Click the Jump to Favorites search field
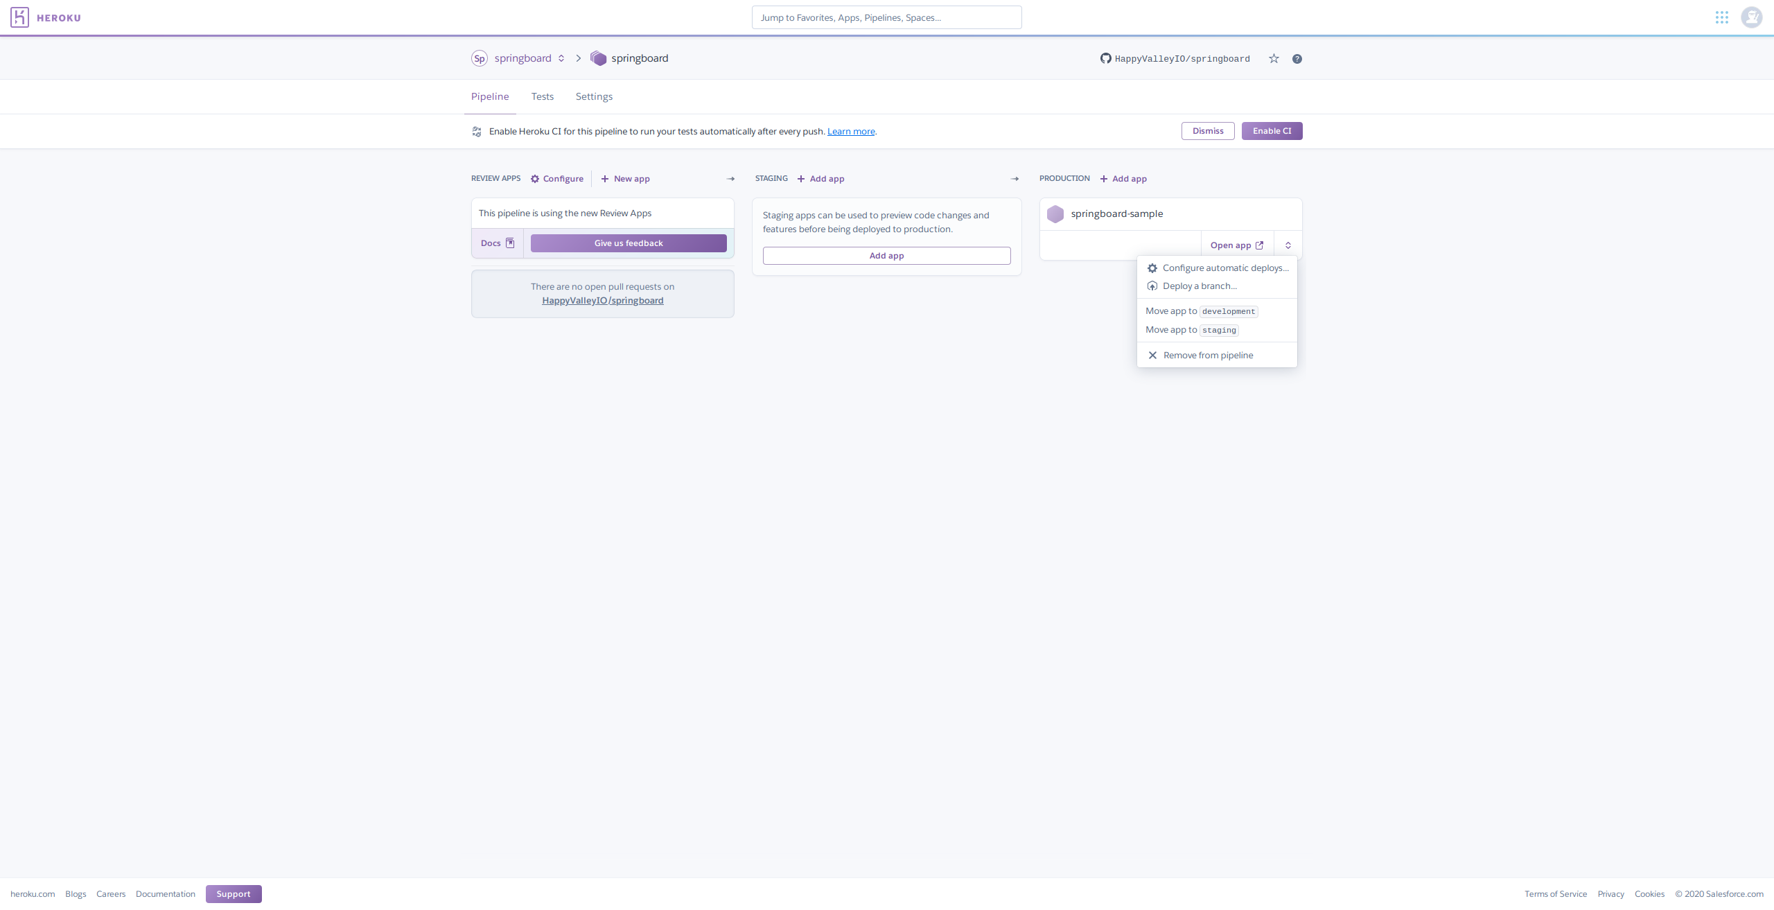The image size is (1774, 910). pos(886,17)
